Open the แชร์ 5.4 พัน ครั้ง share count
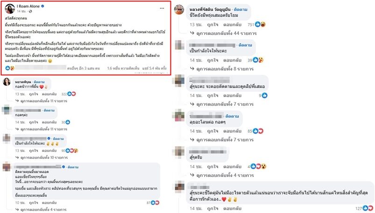Image resolution: width=375 pixels, height=213 pixels. pos(150,68)
